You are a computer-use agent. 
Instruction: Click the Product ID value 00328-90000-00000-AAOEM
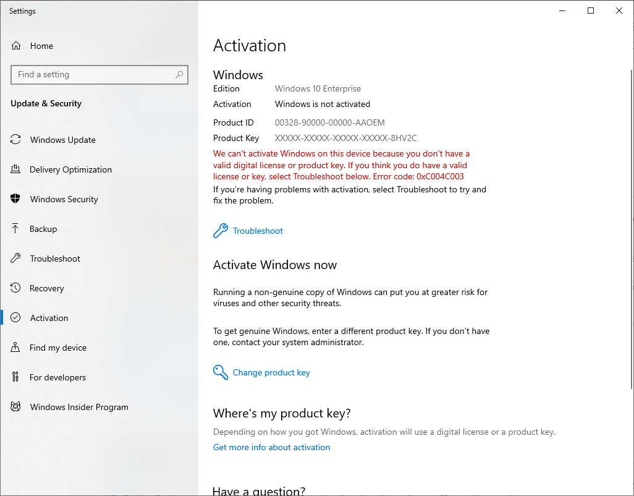pyautogui.click(x=329, y=122)
